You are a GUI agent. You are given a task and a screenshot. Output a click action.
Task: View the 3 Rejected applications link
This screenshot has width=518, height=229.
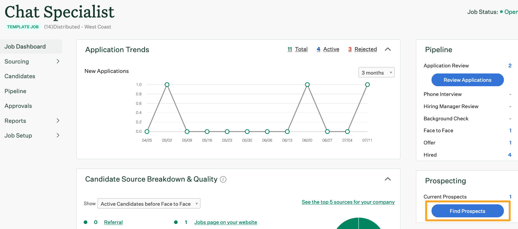(363, 49)
